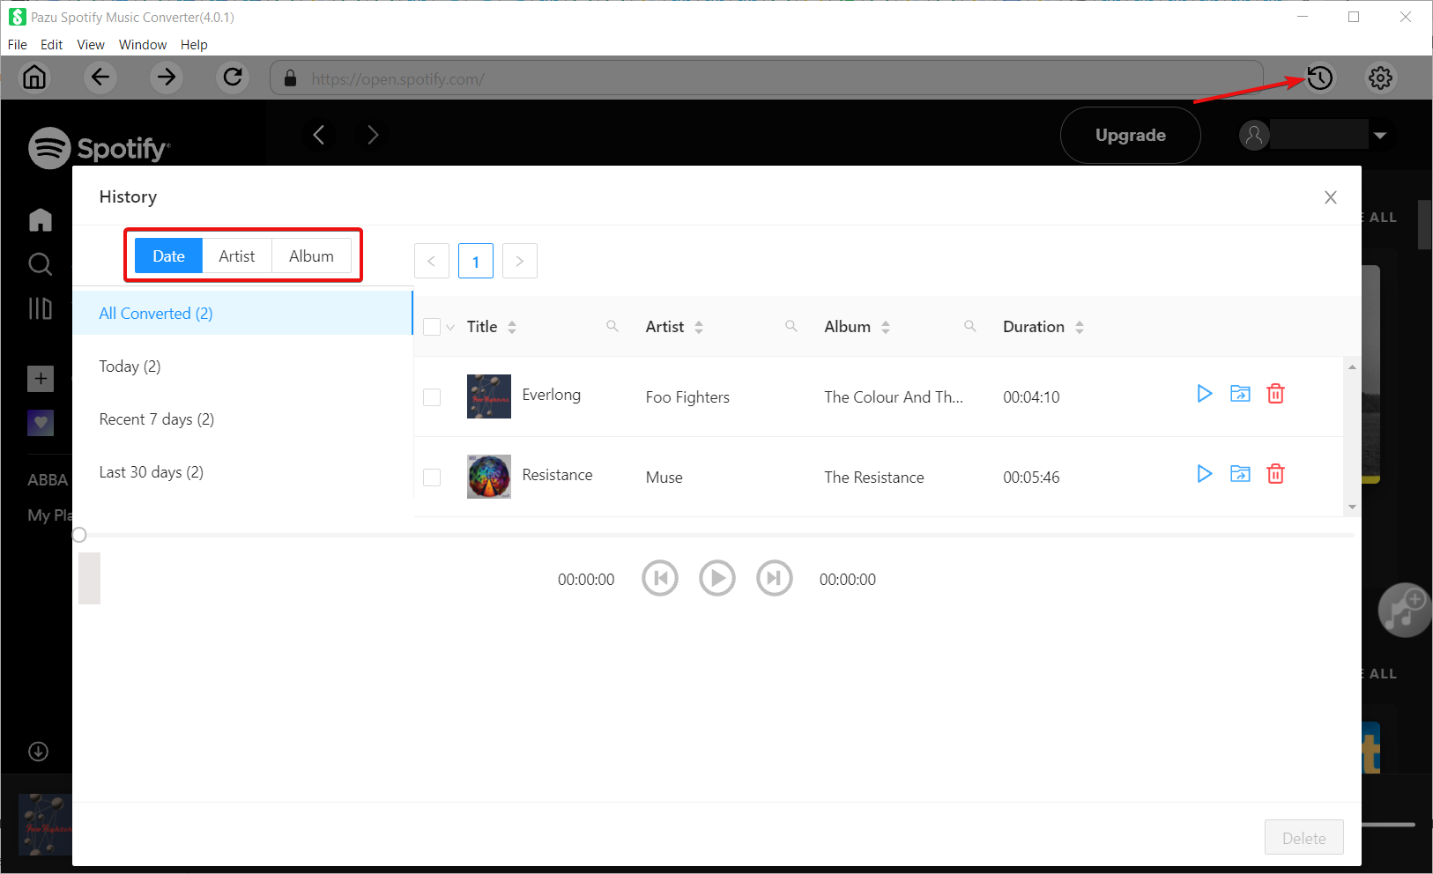1433x874 pixels.
Task: Open the Spotify account dropdown arrow
Action: (1380, 136)
